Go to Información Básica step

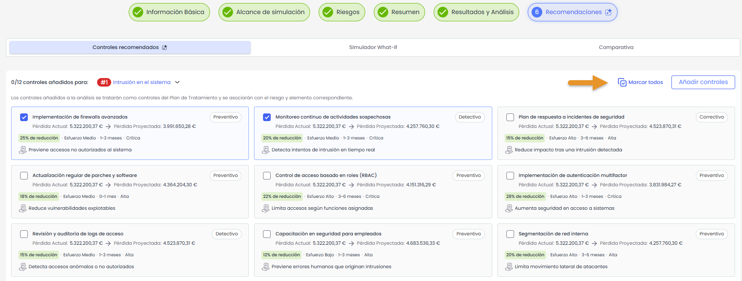169,12
